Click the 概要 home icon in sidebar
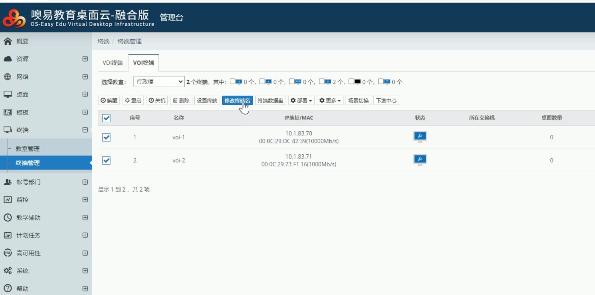 coord(8,41)
